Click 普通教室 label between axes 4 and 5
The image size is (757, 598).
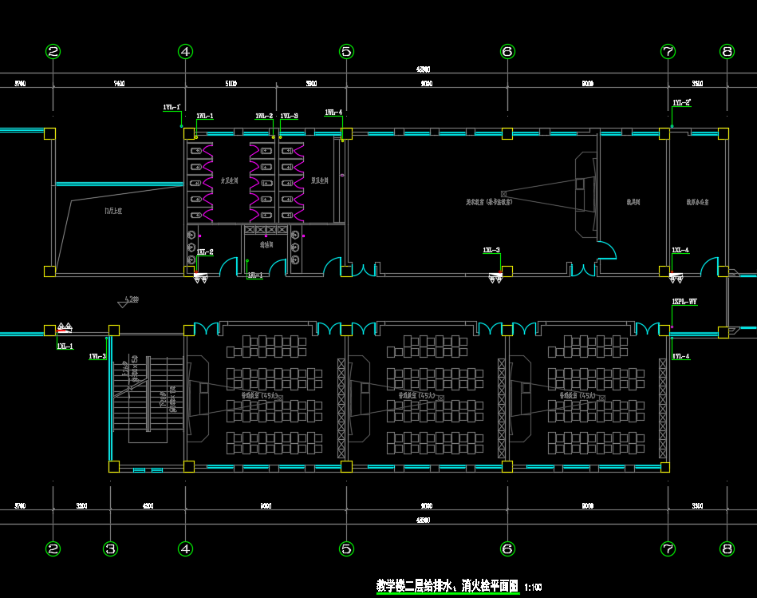[260, 396]
